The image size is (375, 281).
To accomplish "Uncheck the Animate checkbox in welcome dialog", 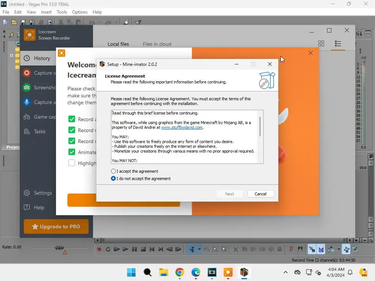I will click(72, 152).
